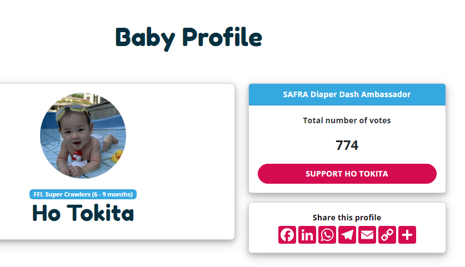Select the Ho Tokita name heading
Screen dimensions: 465x267
pos(83,213)
